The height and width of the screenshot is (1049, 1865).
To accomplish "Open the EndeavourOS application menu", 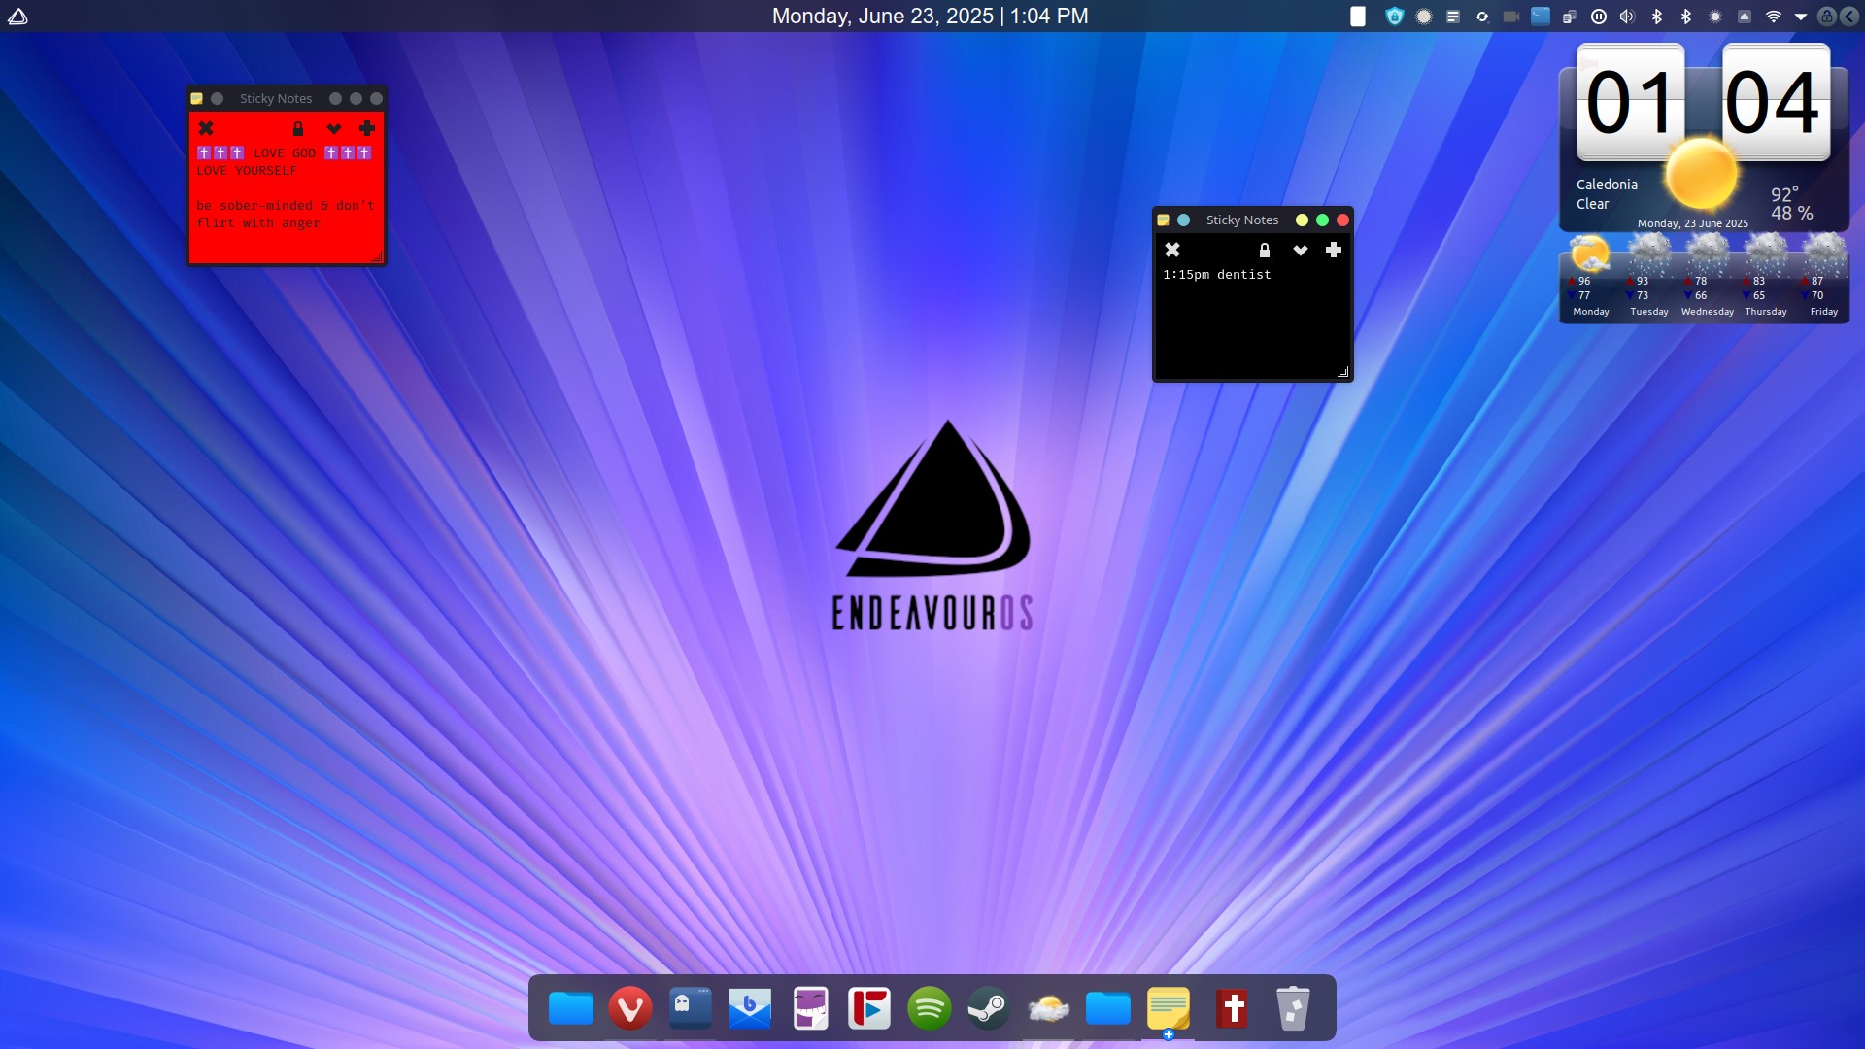I will click(x=17, y=17).
